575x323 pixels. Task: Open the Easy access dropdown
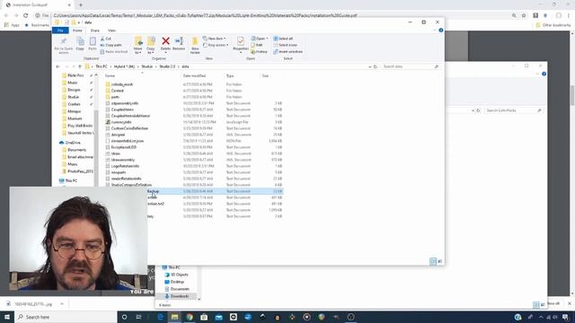[216, 45]
